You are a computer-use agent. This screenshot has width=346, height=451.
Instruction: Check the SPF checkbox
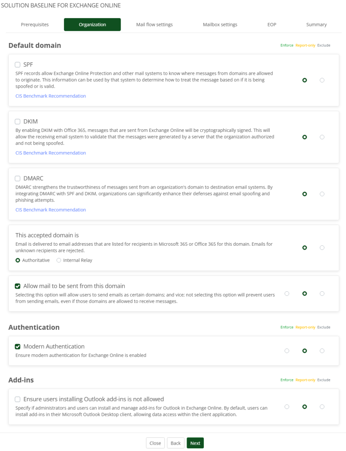(18, 64)
